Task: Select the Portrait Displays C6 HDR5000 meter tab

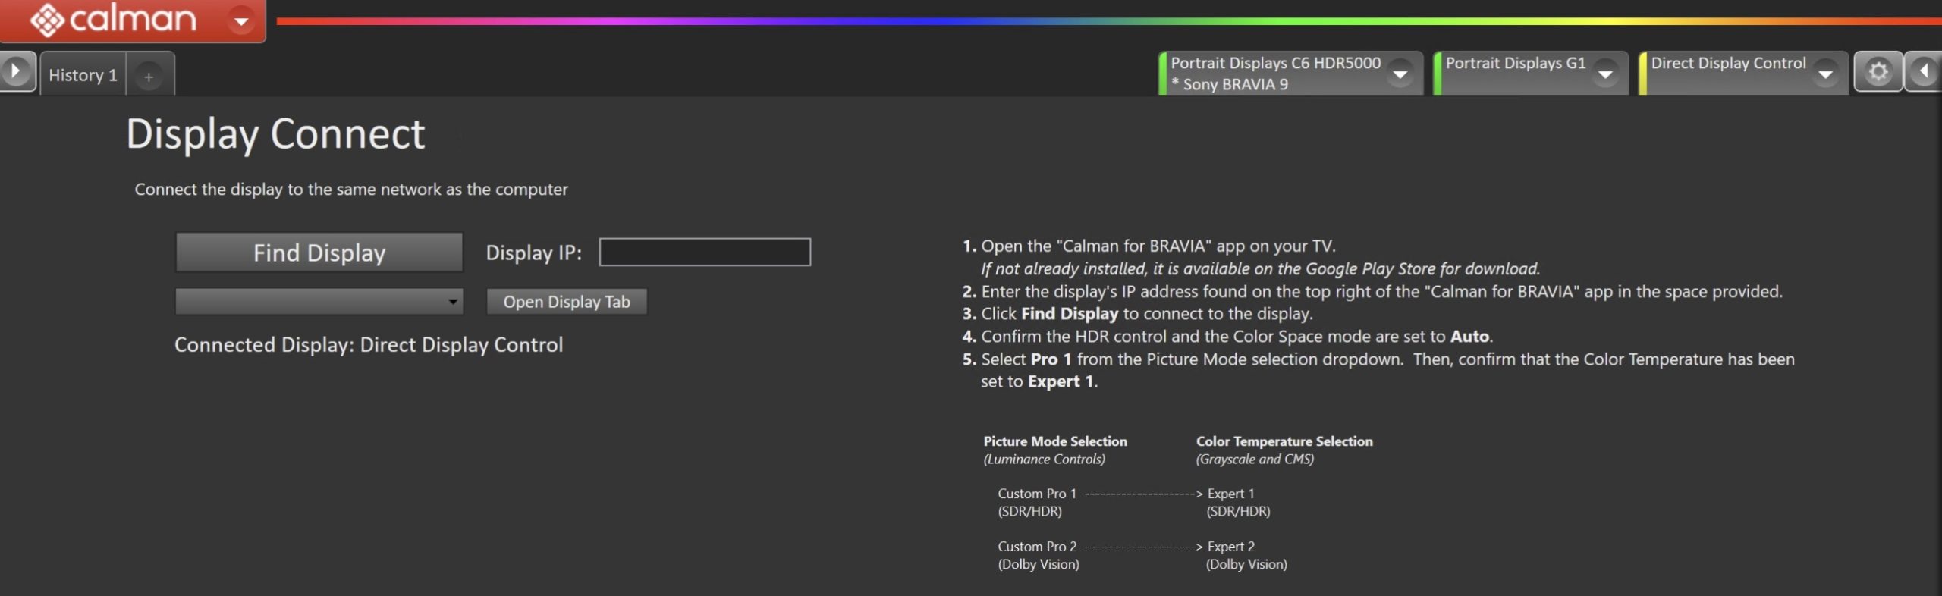Action: click(1274, 73)
